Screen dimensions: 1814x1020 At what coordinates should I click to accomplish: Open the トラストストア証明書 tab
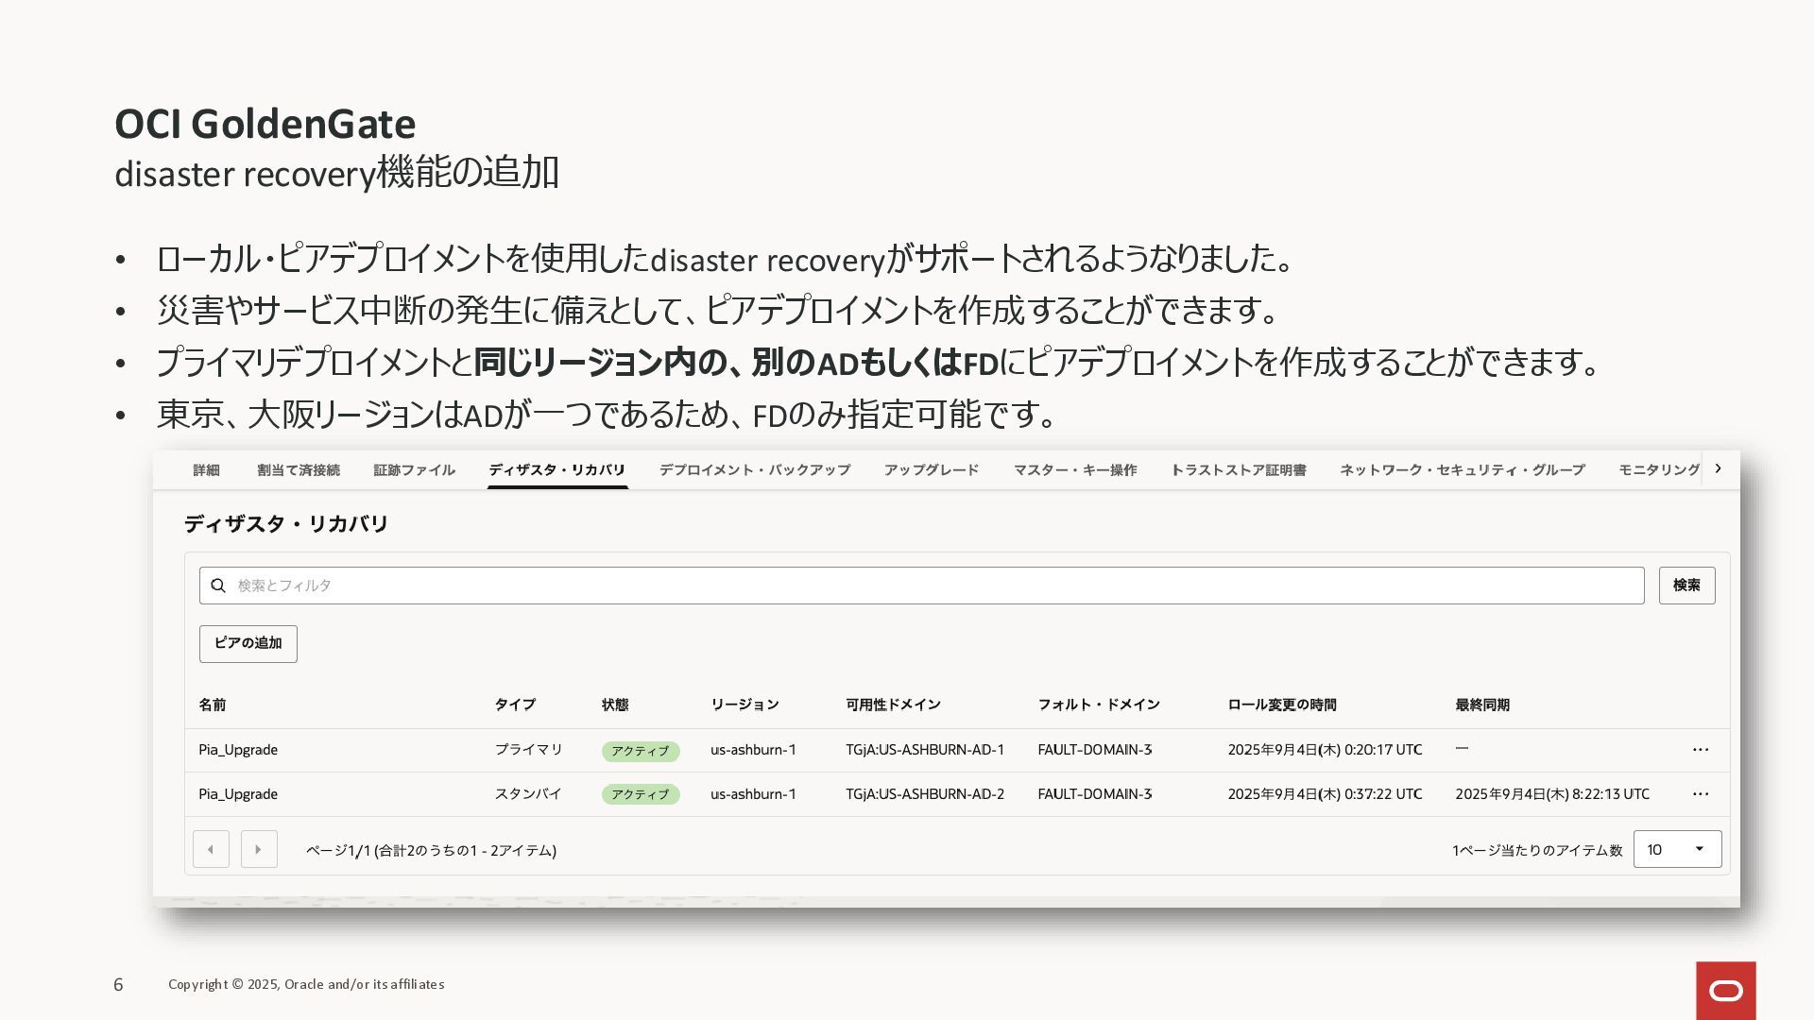pos(1238,470)
